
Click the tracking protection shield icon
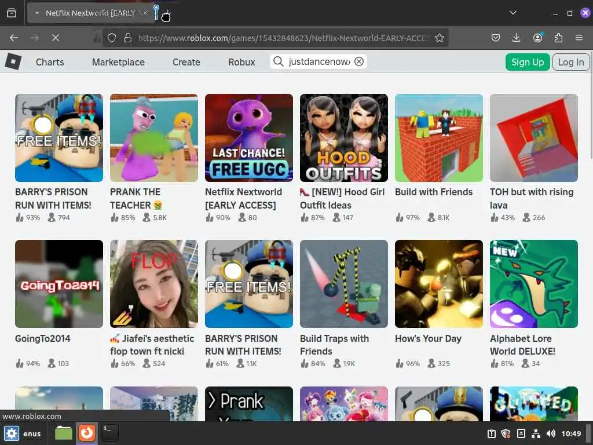pyautogui.click(x=112, y=38)
